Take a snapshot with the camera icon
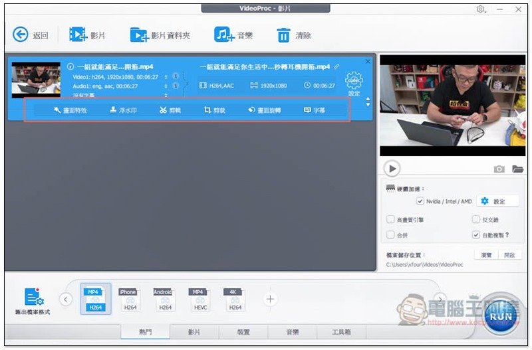This screenshot has height=350, width=532. [x=499, y=169]
